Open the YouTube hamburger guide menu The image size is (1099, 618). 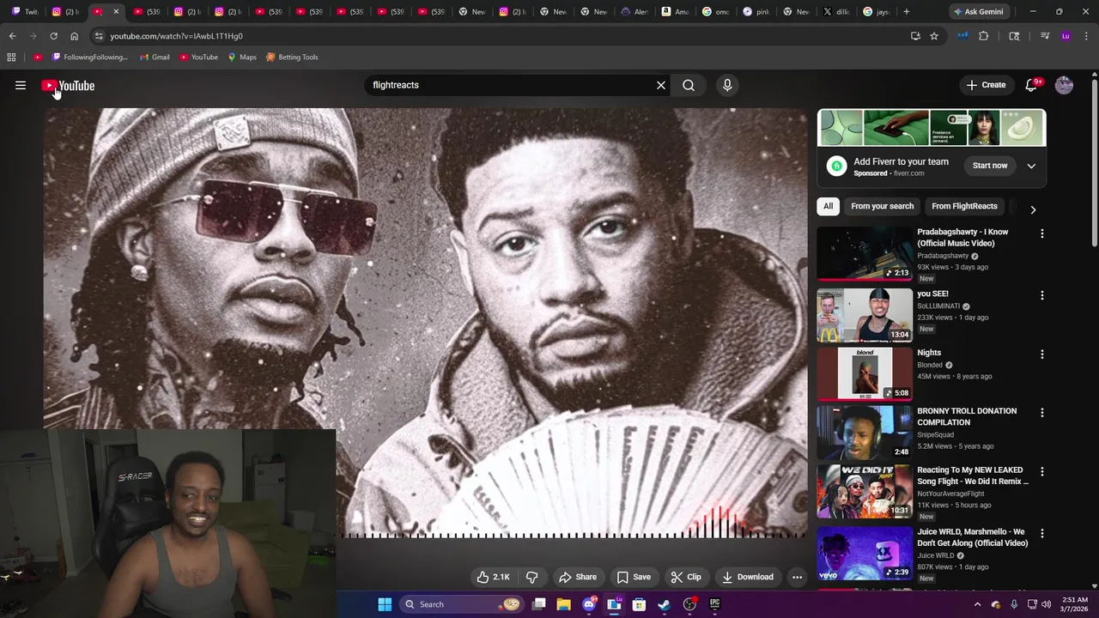click(21, 85)
